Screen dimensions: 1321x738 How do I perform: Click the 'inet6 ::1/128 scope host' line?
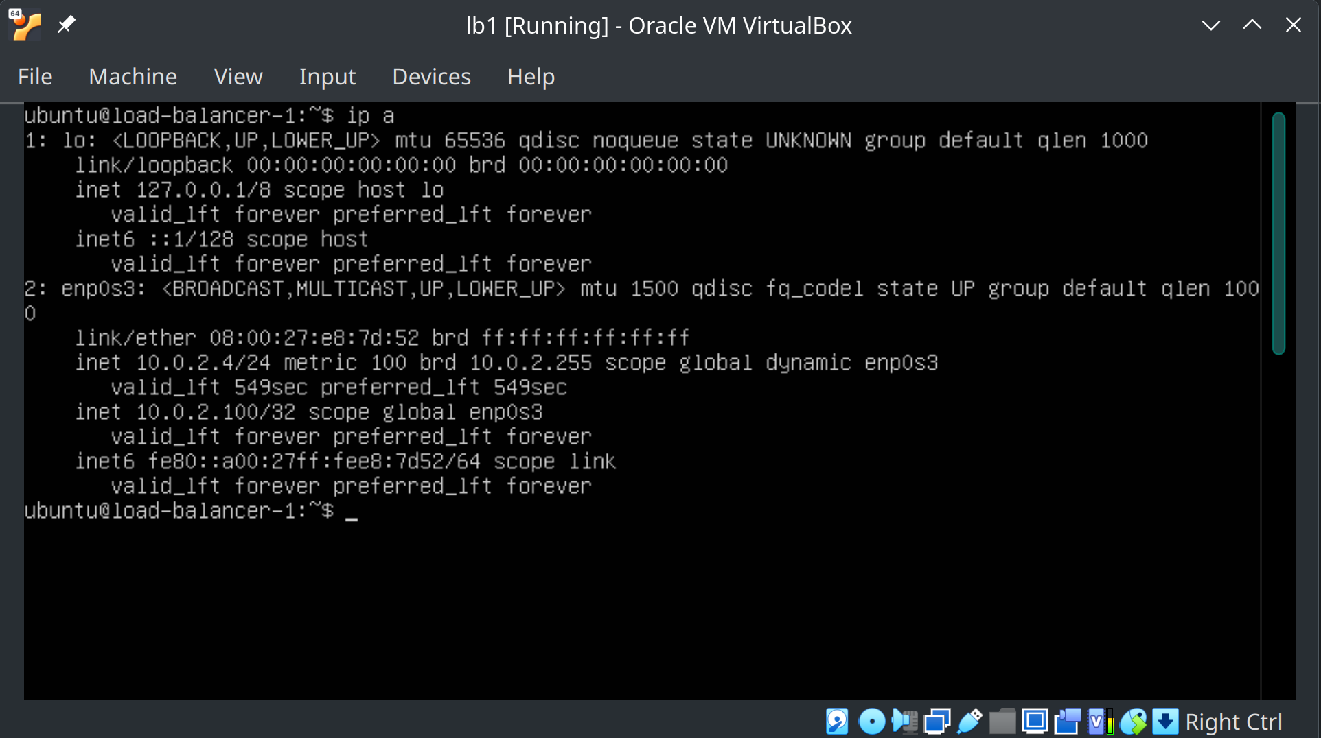(x=222, y=239)
